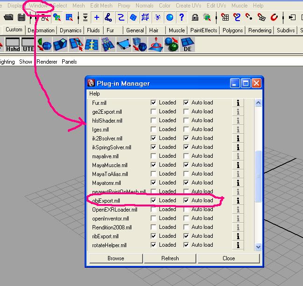
Task: Click the Browse button
Action: tap(116, 258)
